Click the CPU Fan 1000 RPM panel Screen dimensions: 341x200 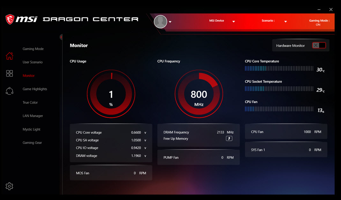coord(286,132)
